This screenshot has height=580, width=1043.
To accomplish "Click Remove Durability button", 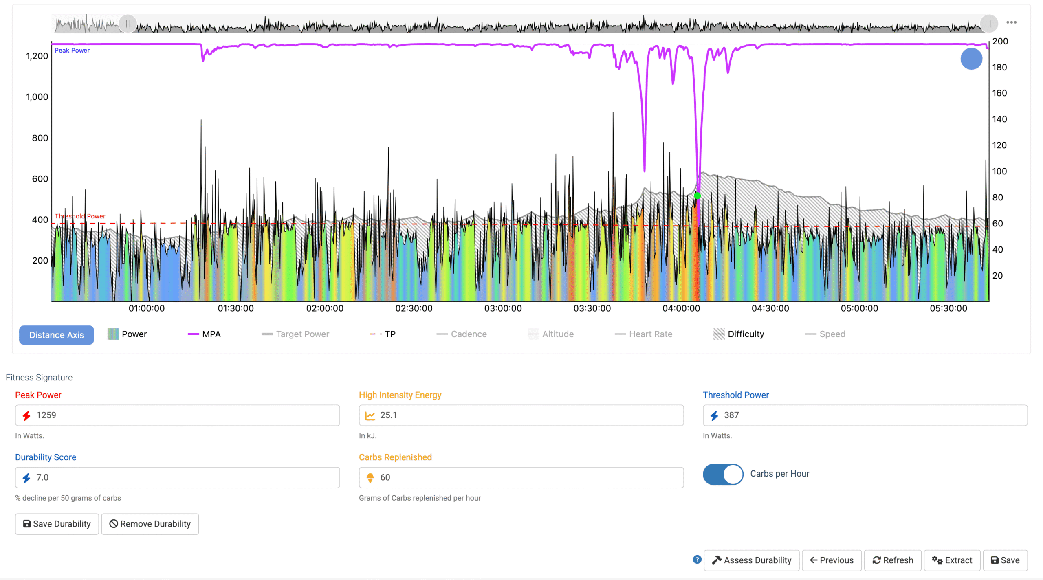I will [150, 524].
